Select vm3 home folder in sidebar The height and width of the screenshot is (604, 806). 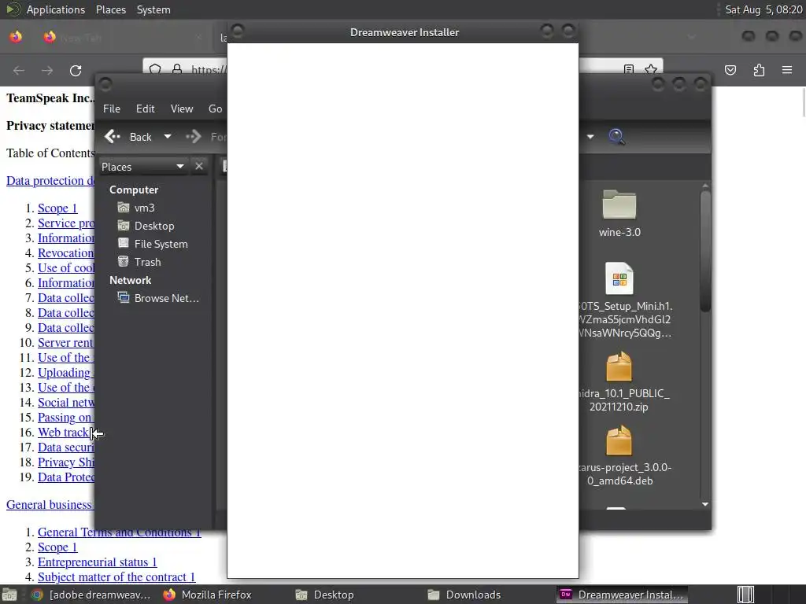click(136, 208)
